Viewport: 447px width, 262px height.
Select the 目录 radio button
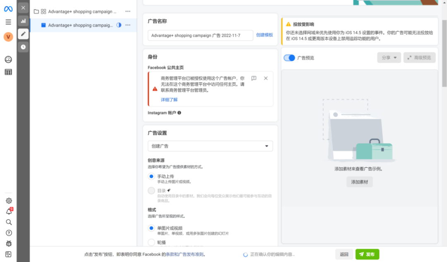pyautogui.click(x=151, y=191)
